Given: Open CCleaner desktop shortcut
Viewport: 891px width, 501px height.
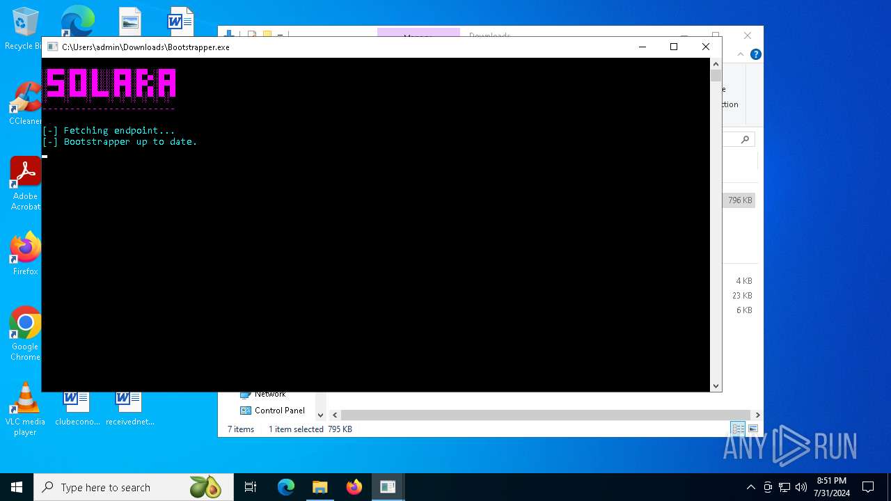Looking at the screenshot, I should 26,103.
